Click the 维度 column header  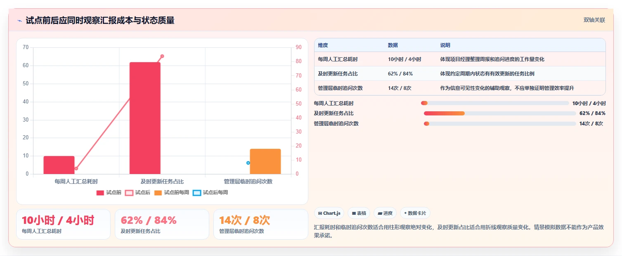tap(323, 45)
